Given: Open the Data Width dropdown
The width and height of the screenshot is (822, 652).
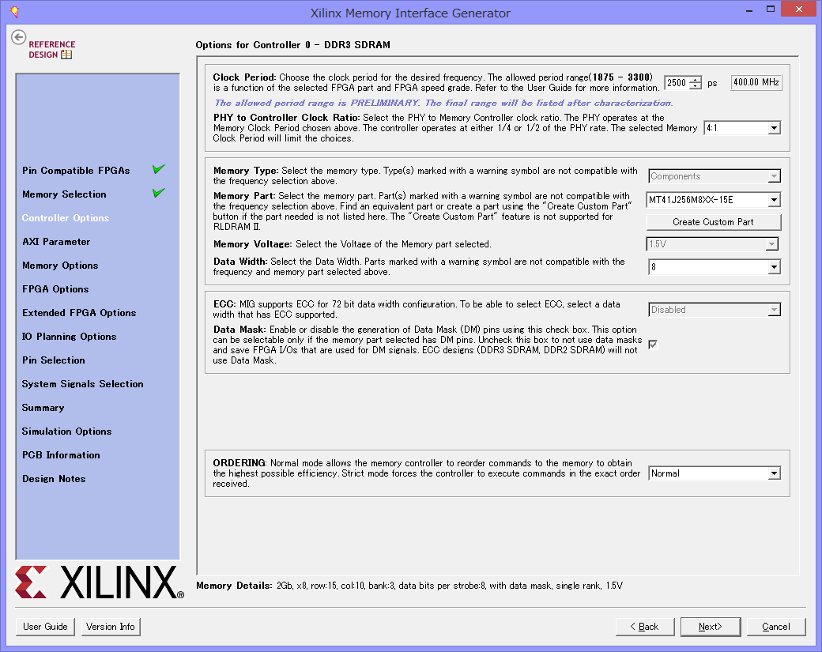Looking at the screenshot, I should (773, 268).
